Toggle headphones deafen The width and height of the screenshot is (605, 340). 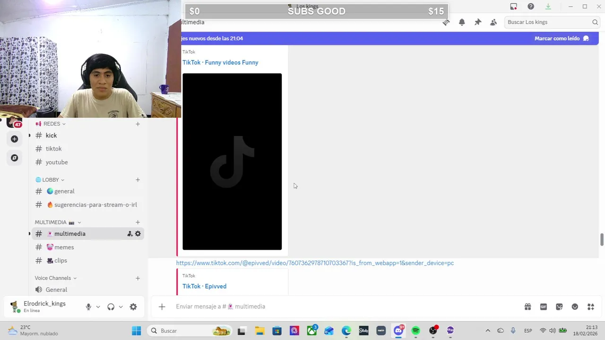[x=111, y=307]
